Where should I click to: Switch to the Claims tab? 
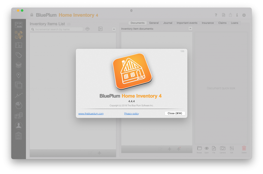pos(222,23)
